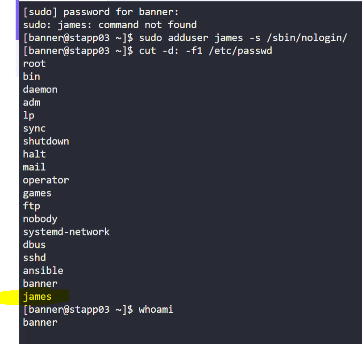Click the 'halt' user entry

[34, 154]
